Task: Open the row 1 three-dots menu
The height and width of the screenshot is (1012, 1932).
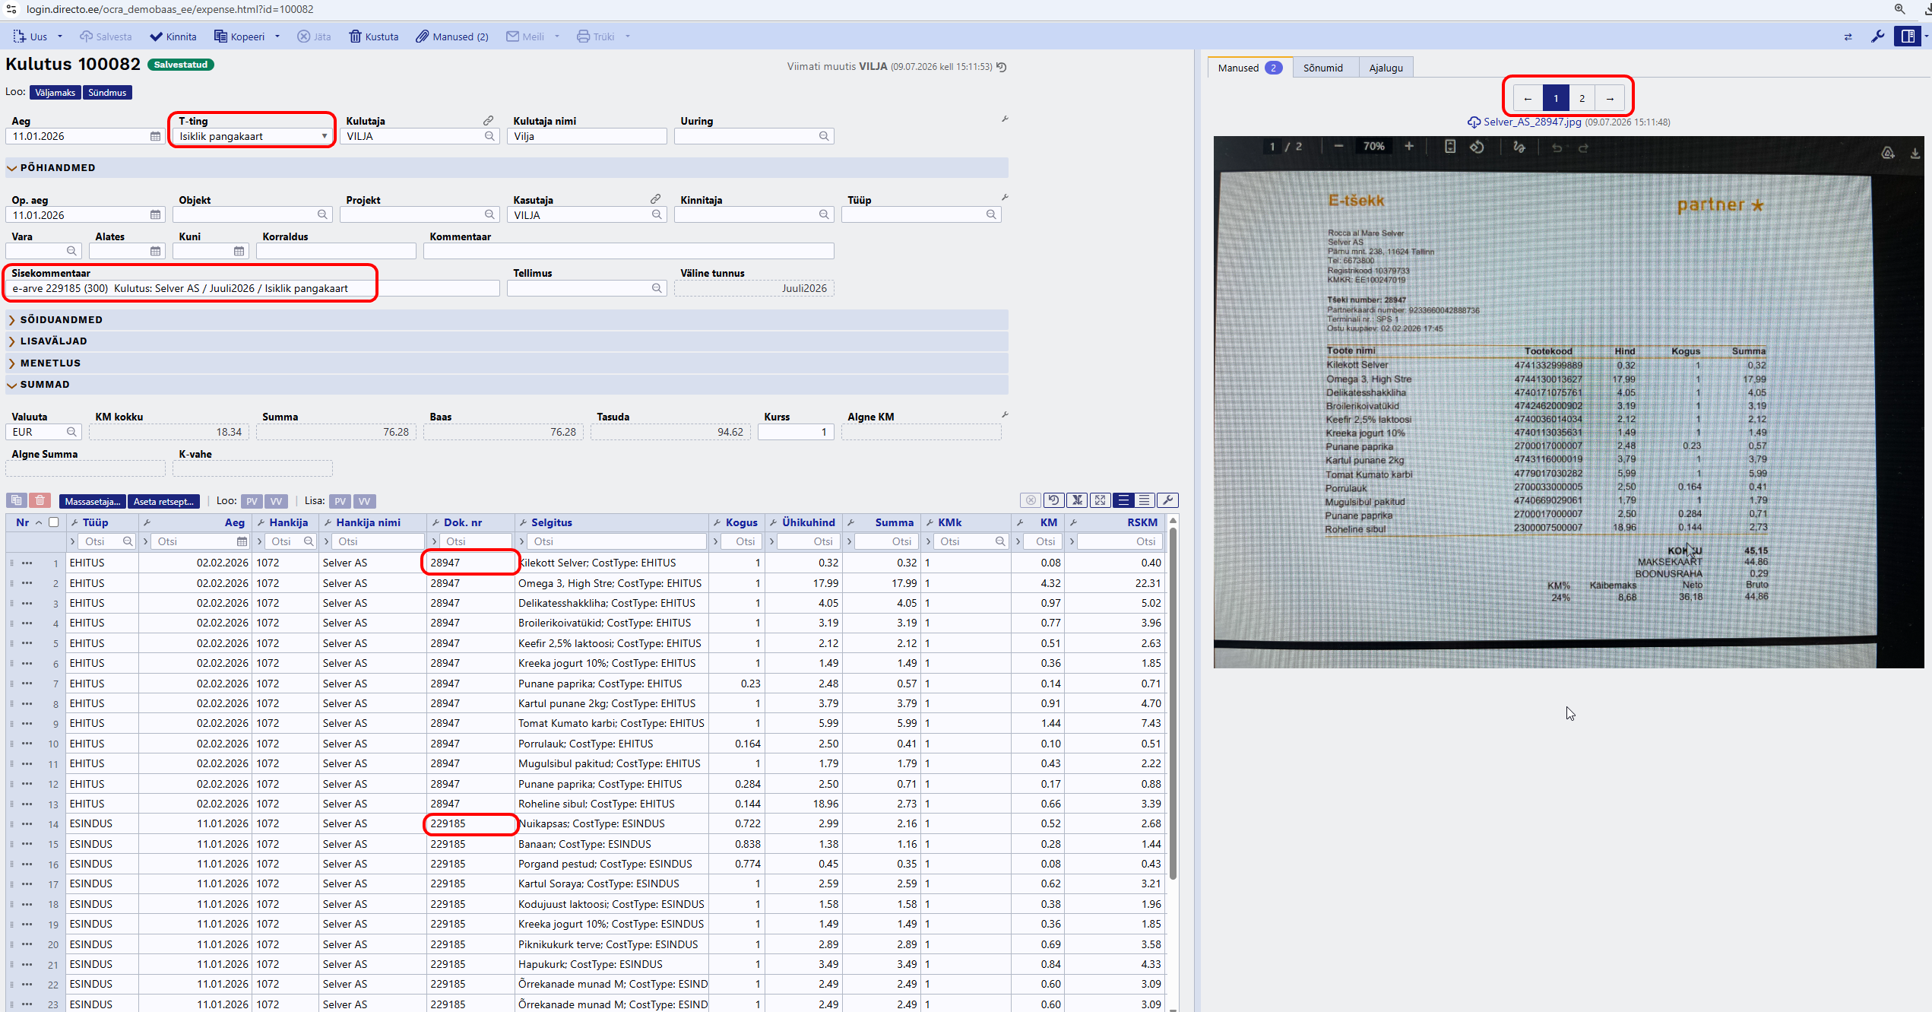Action: tap(27, 563)
